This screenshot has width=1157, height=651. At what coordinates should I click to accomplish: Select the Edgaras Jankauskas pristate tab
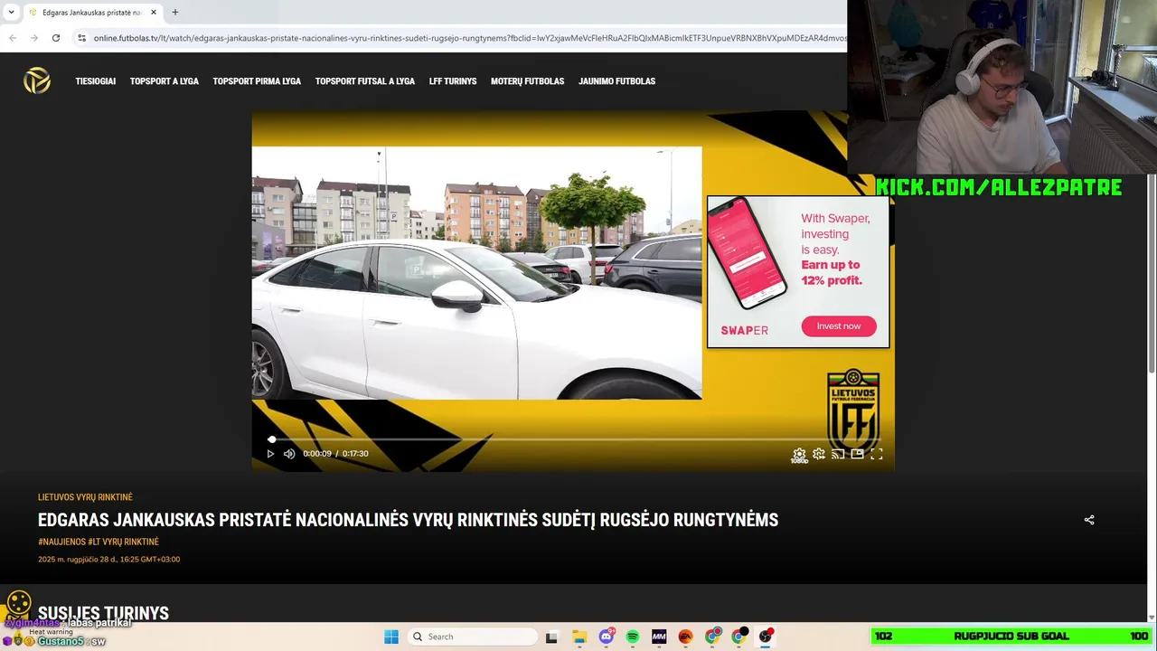92,13
